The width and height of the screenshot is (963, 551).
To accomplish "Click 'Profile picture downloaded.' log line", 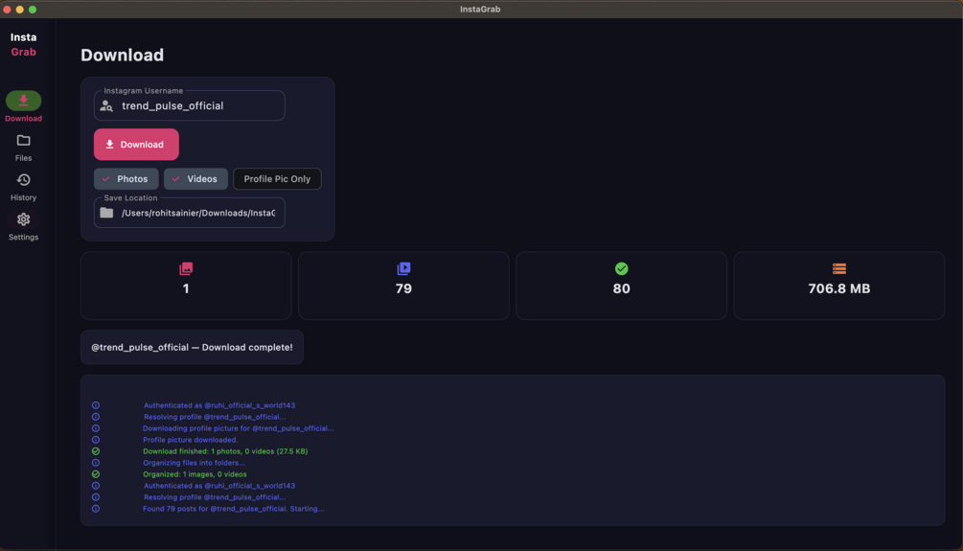I will coord(191,440).
